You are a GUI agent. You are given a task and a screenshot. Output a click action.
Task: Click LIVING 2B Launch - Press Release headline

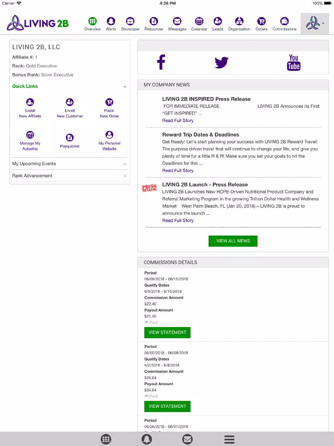point(205,185)
